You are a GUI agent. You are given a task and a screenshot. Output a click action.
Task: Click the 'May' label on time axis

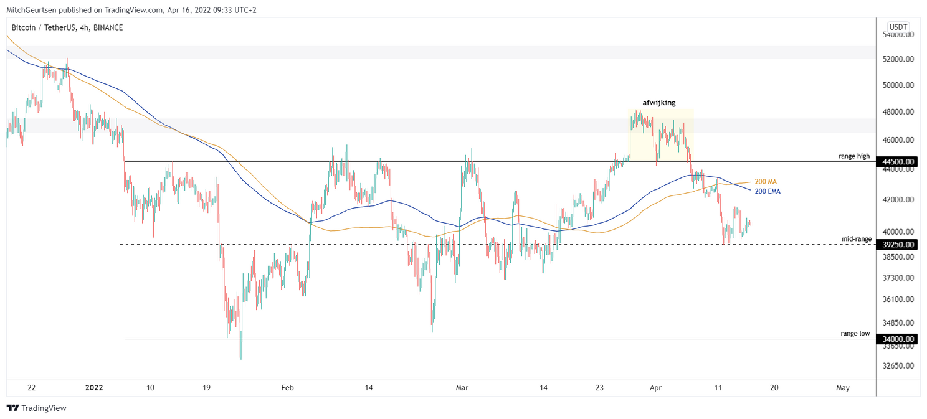pyautogui.click(x=842, y=388)
